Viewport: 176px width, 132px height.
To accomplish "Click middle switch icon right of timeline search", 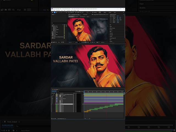I will point(79,92).
